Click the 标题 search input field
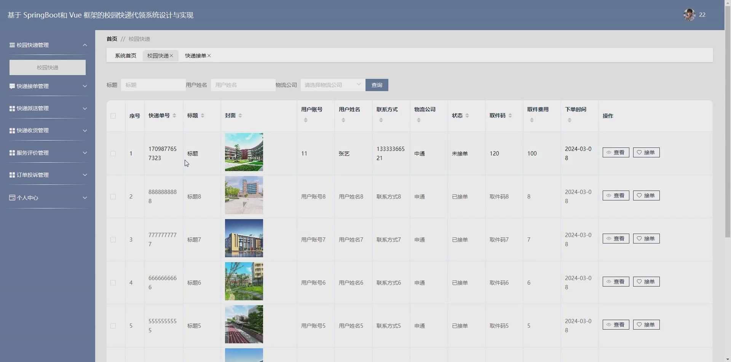Viewport: 731px width, 362px height. (x=153, y=85)
